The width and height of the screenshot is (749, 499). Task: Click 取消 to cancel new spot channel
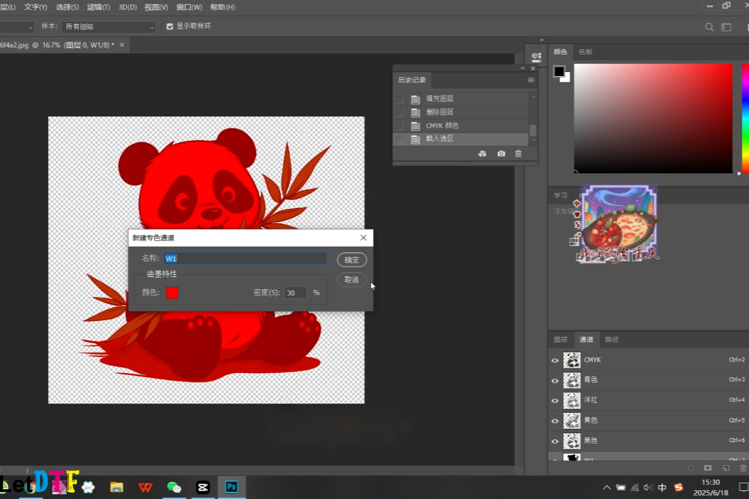tap(351, 280)
